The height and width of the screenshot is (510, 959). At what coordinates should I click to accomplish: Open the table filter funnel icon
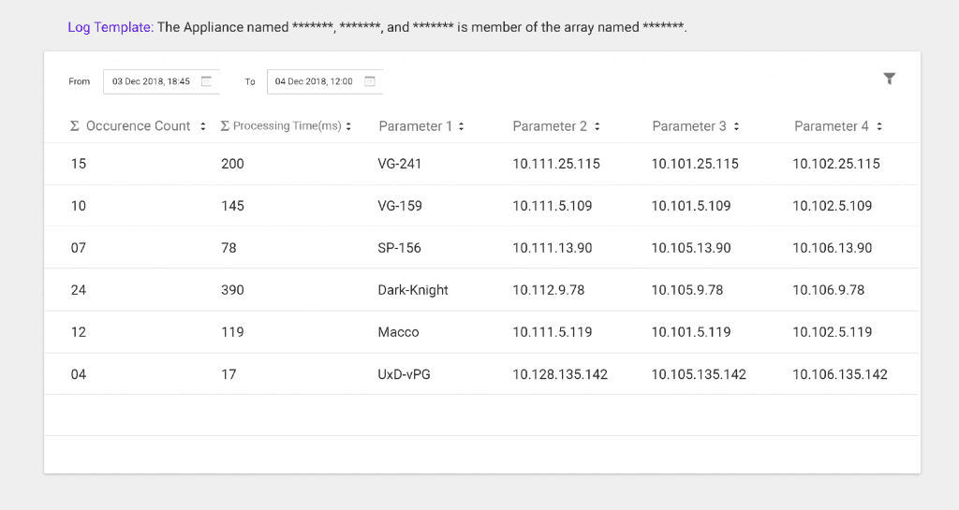click(x=889, y=80)
